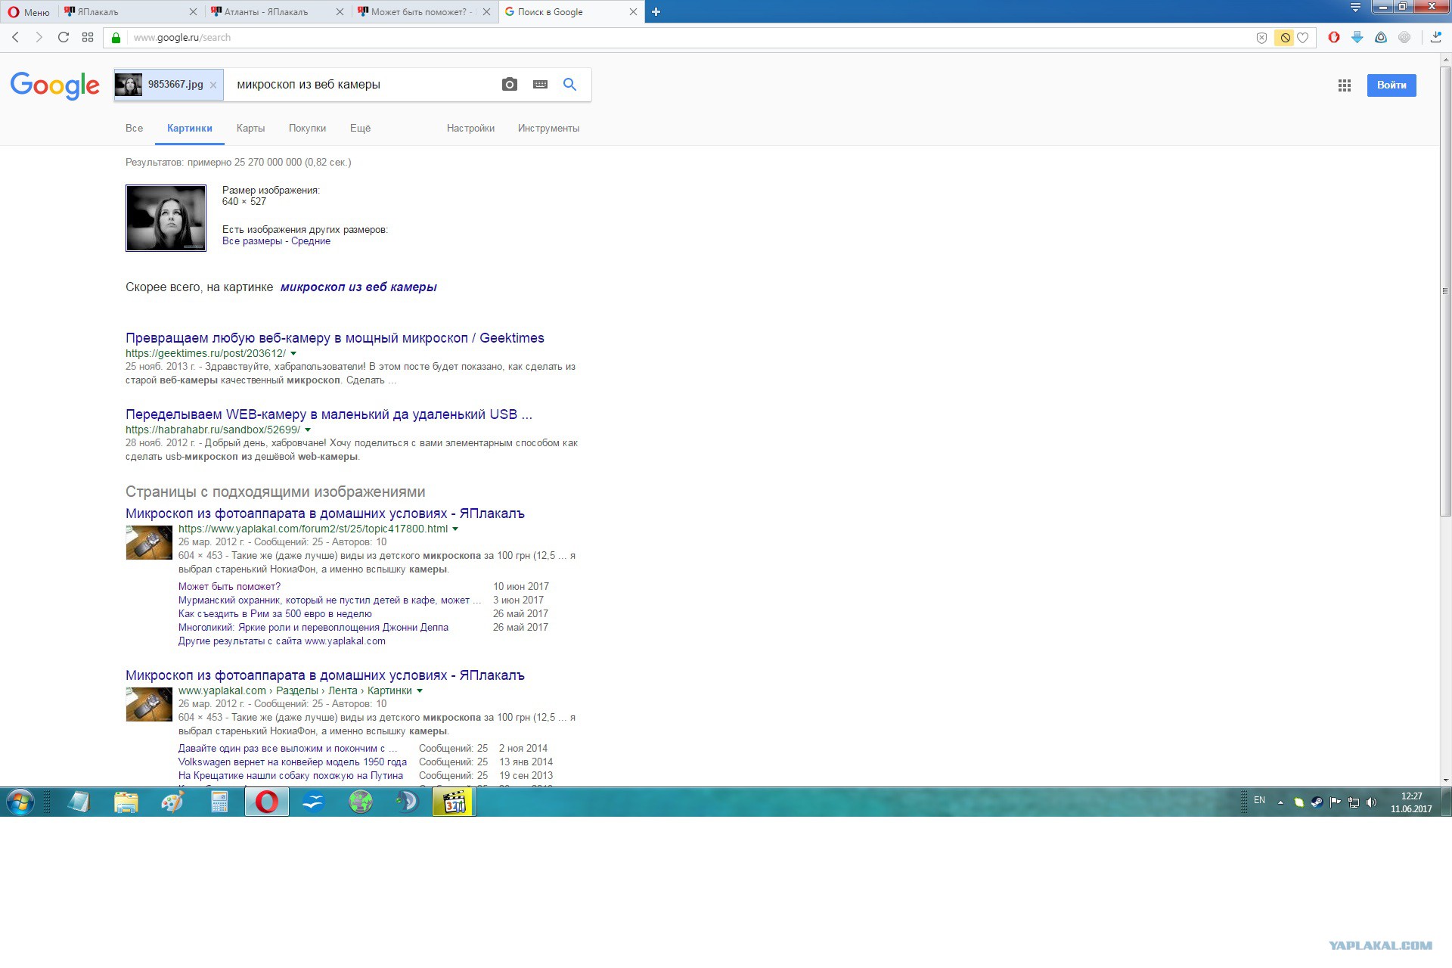This screenshot has width=1452, height=968.
Task: Click the browser forward arrow
Action: [x=39, y=37]
